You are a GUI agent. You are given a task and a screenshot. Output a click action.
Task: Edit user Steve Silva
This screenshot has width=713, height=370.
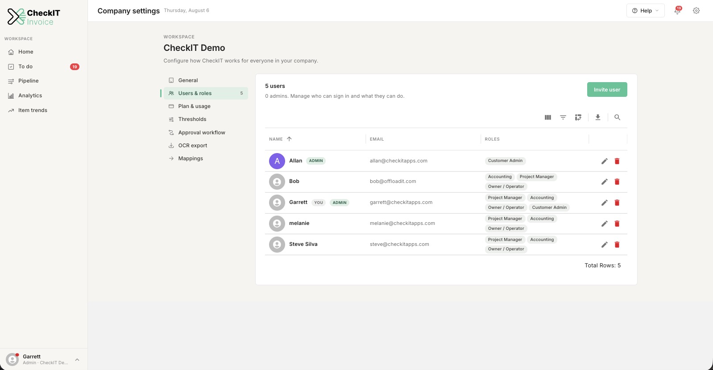click(x=605, y=245)
